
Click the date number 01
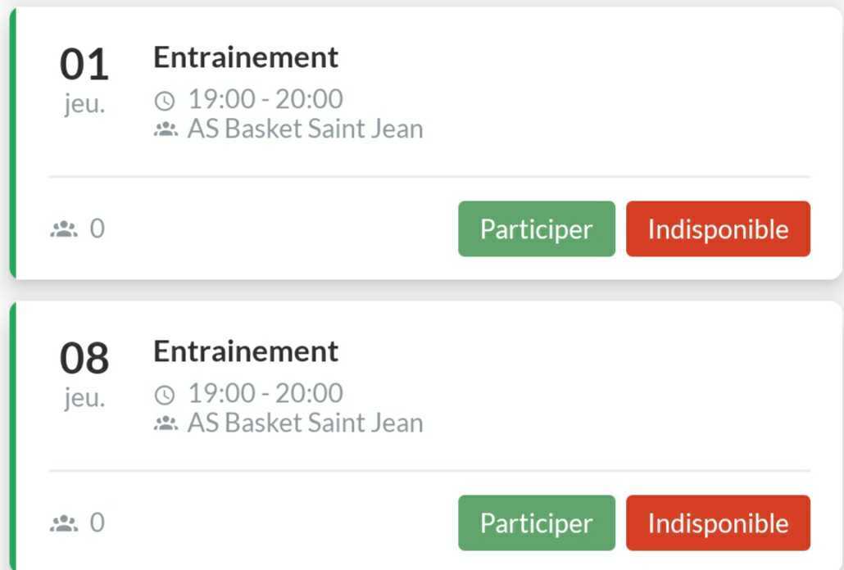(x=84, y=66)
